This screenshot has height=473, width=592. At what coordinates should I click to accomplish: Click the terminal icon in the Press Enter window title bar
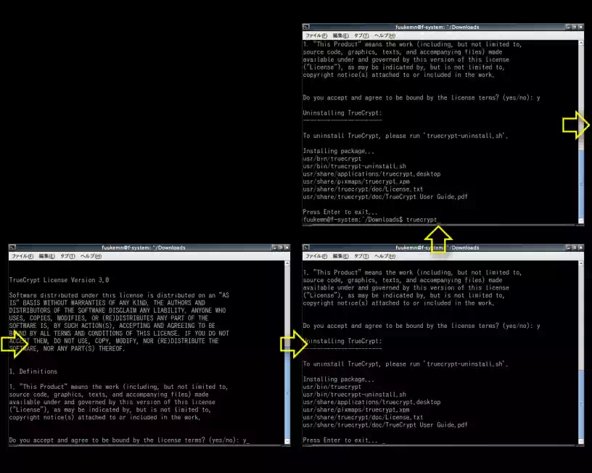point(306,247)
